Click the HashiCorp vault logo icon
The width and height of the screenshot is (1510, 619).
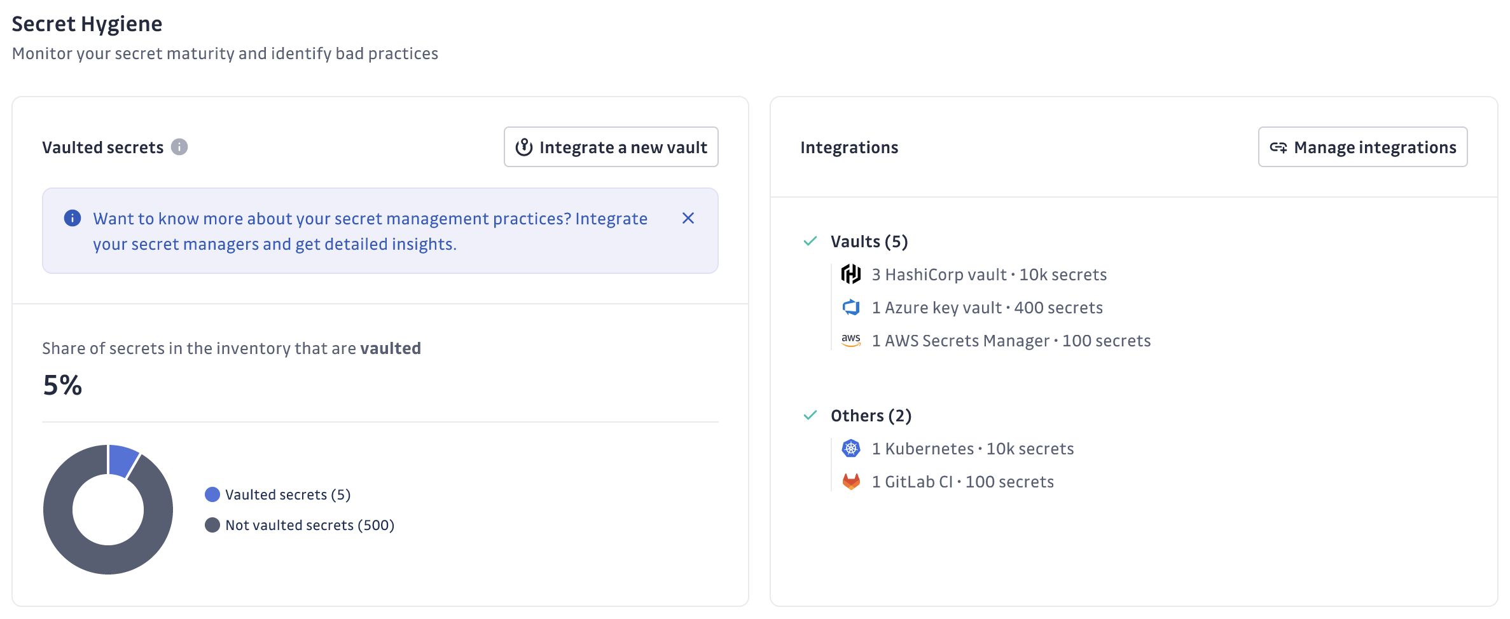[x=850, y=275]
